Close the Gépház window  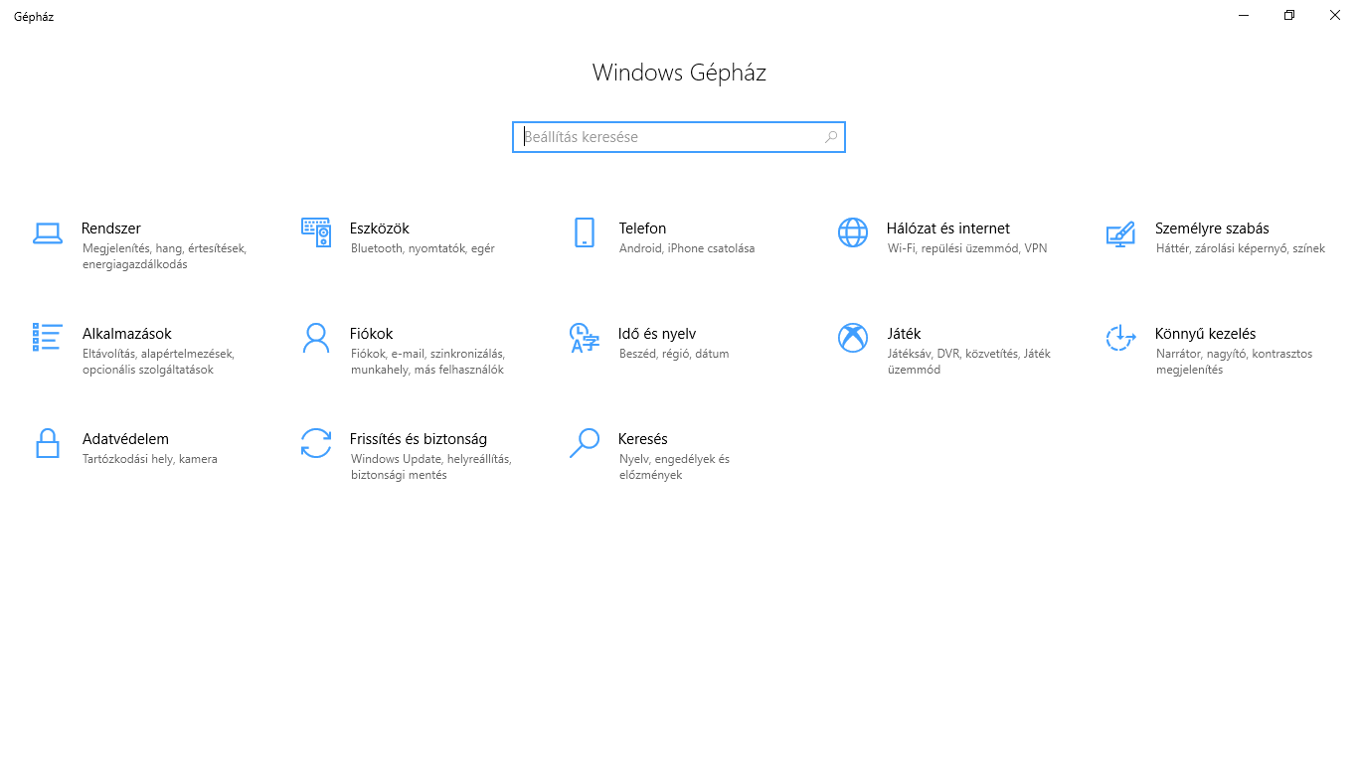pyautogui.click(x=1335, y=16)
